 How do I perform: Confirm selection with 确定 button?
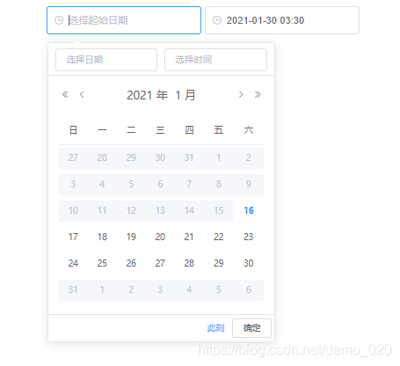tap(251, 328)
